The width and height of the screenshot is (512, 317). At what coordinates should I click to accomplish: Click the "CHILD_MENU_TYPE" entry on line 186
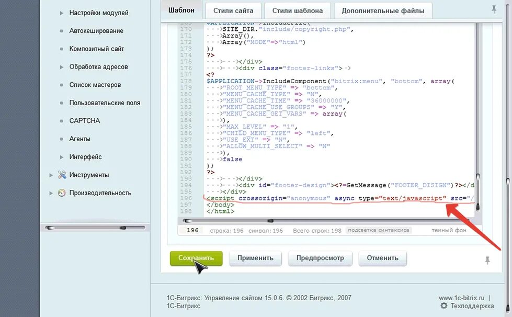click(278, 133)
